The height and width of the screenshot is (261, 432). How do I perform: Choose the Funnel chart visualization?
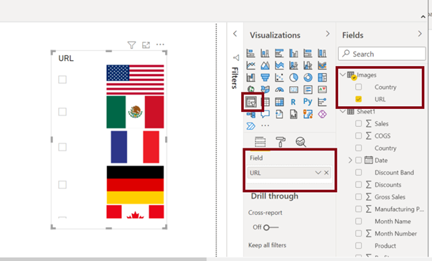[265, 77]
